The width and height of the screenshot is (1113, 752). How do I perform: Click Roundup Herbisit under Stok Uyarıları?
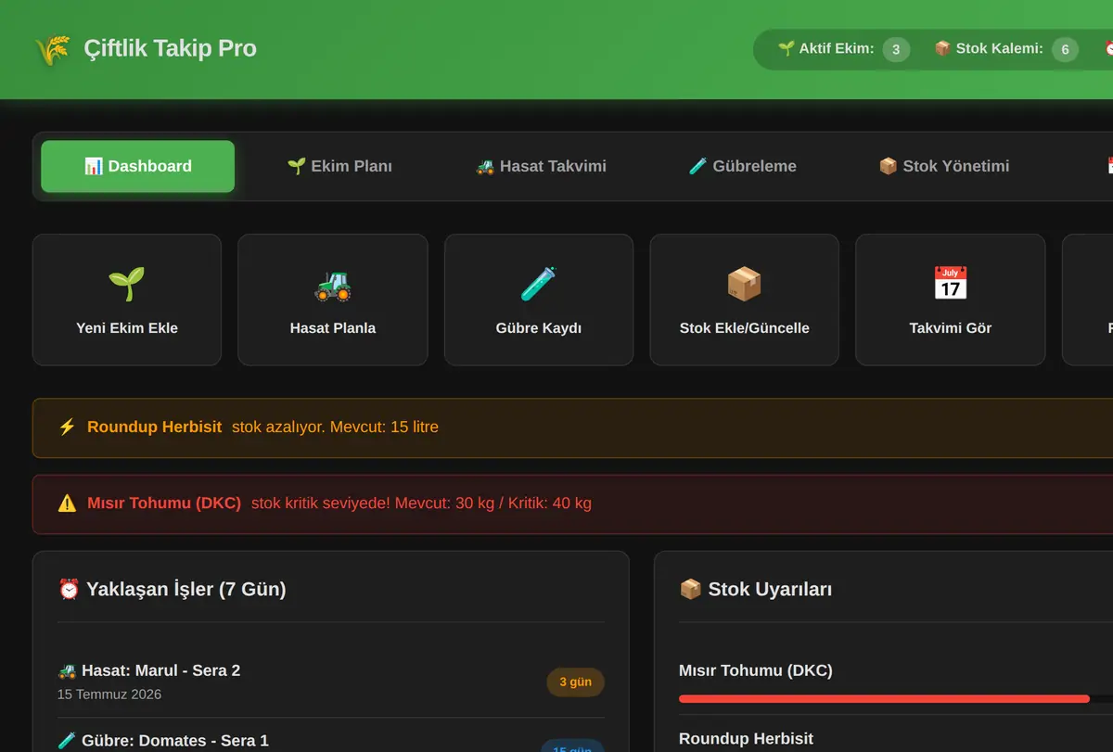coord(746,739)
